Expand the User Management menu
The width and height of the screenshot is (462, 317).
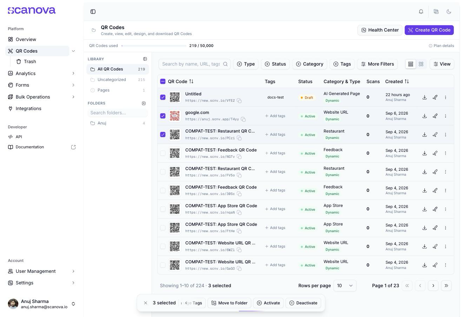pos(73,271)
